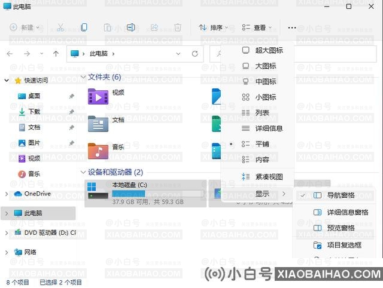Image resolution: width=383 pixels, height=288 pixels.
Task: Click the Copy icon in toolbar
Action: [84, 27]
